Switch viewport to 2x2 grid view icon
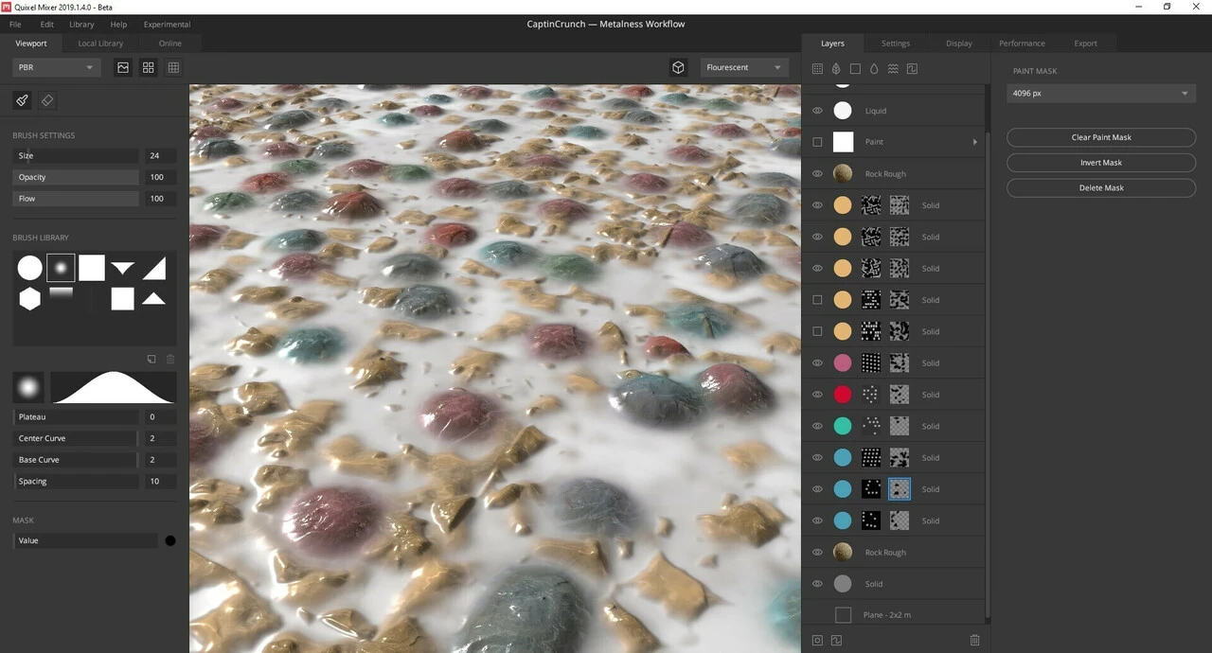The width and height of the screenshot is (1212, 653). coord(149,68)
